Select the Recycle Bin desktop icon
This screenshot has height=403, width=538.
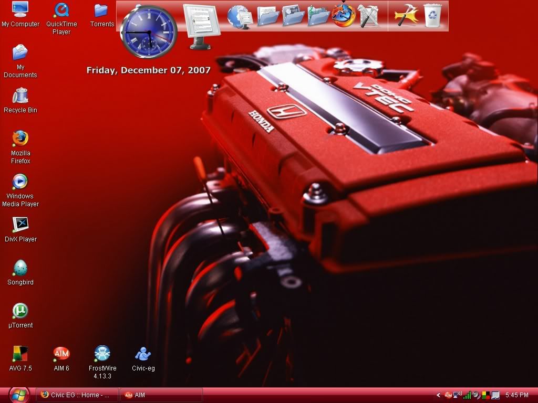[x=20, y=100]
